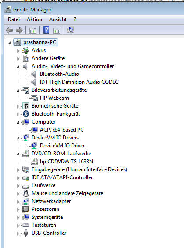
Task: Select the 'Systemgeräte' category label
Action: [x=47, y=217]
